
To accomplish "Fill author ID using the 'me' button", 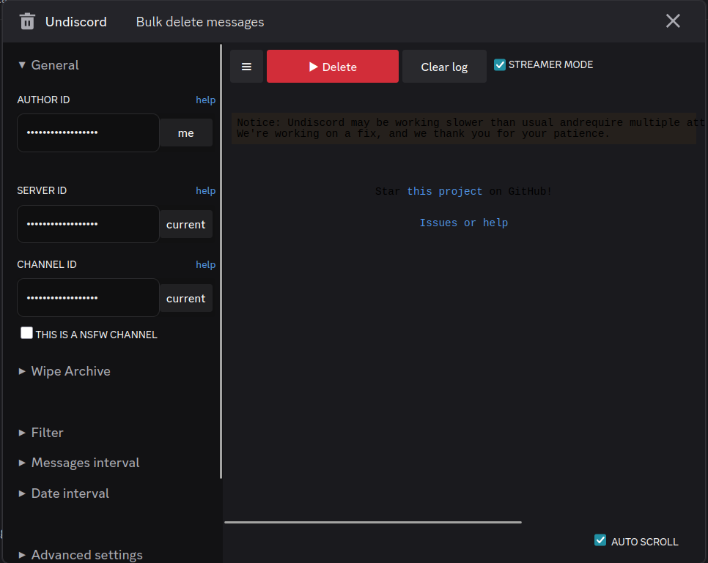I will 186,133.
